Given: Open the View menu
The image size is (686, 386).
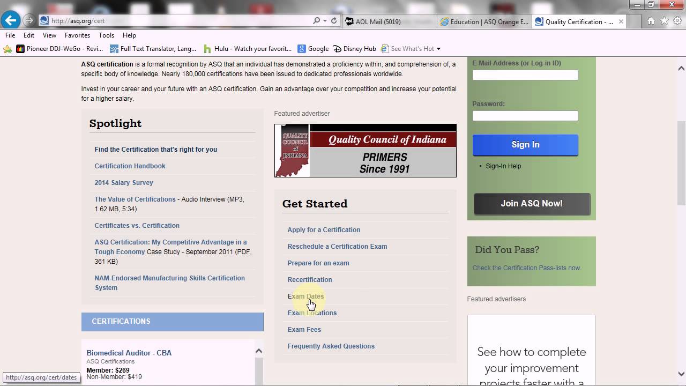Looking at the screenshot, I should point(49,35).
